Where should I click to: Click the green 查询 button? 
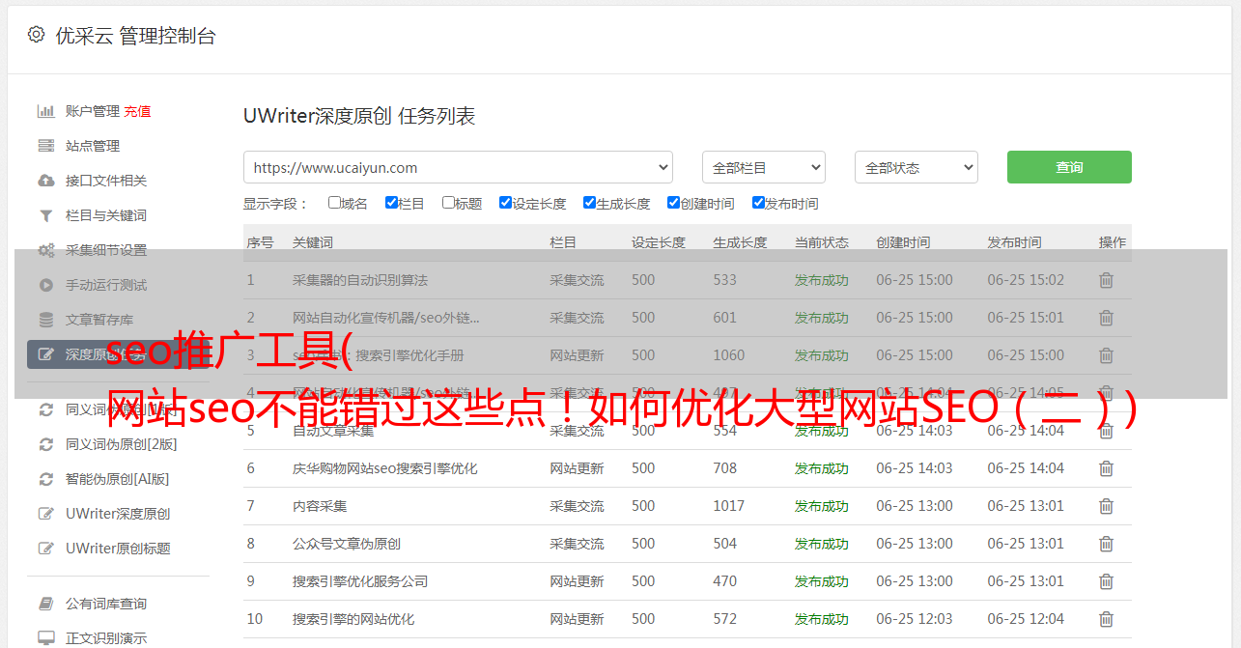[x=1068, y=167]
